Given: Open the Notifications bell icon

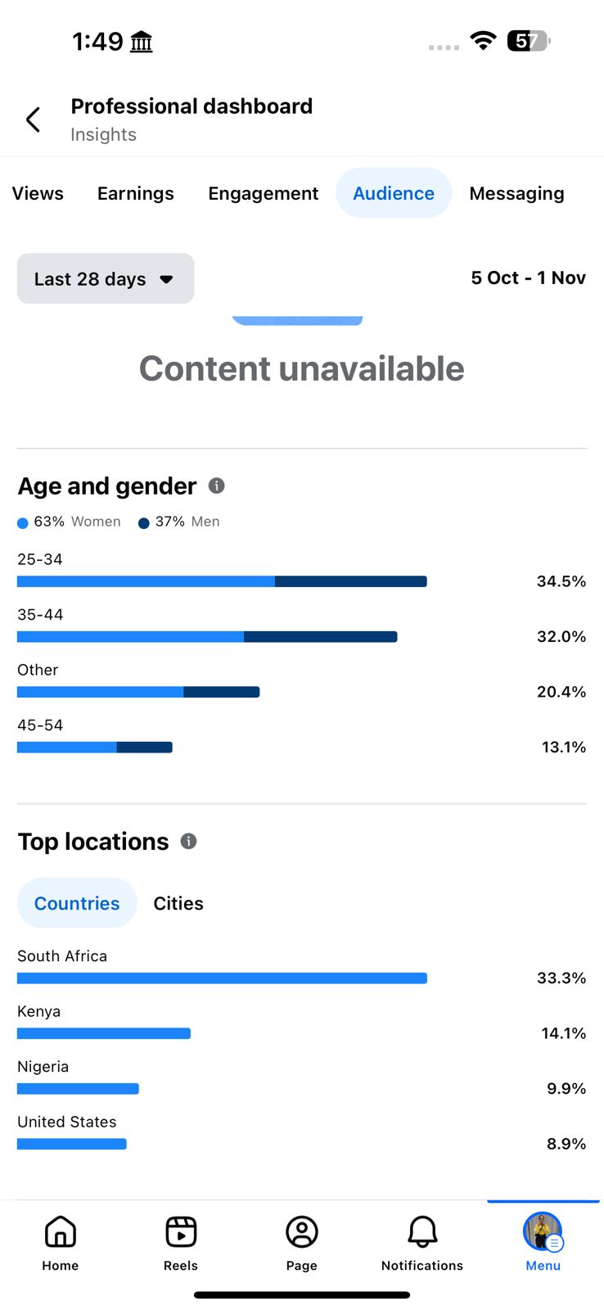Looking at the screenshot, I should [x=422, y=1232].
